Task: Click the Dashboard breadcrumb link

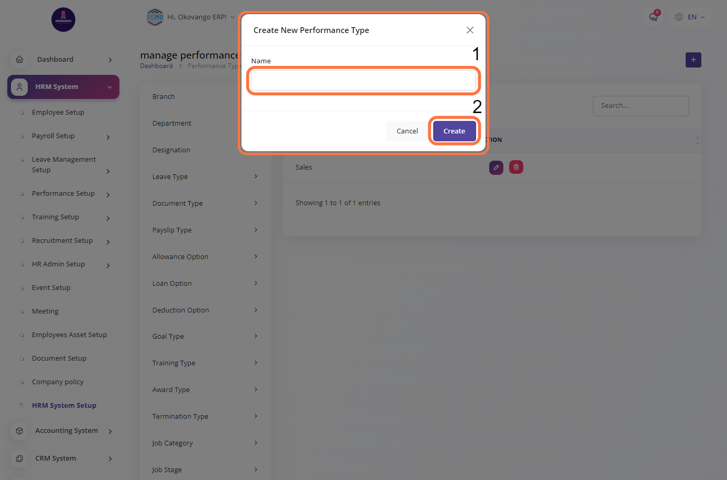Action: click(156, 66)
